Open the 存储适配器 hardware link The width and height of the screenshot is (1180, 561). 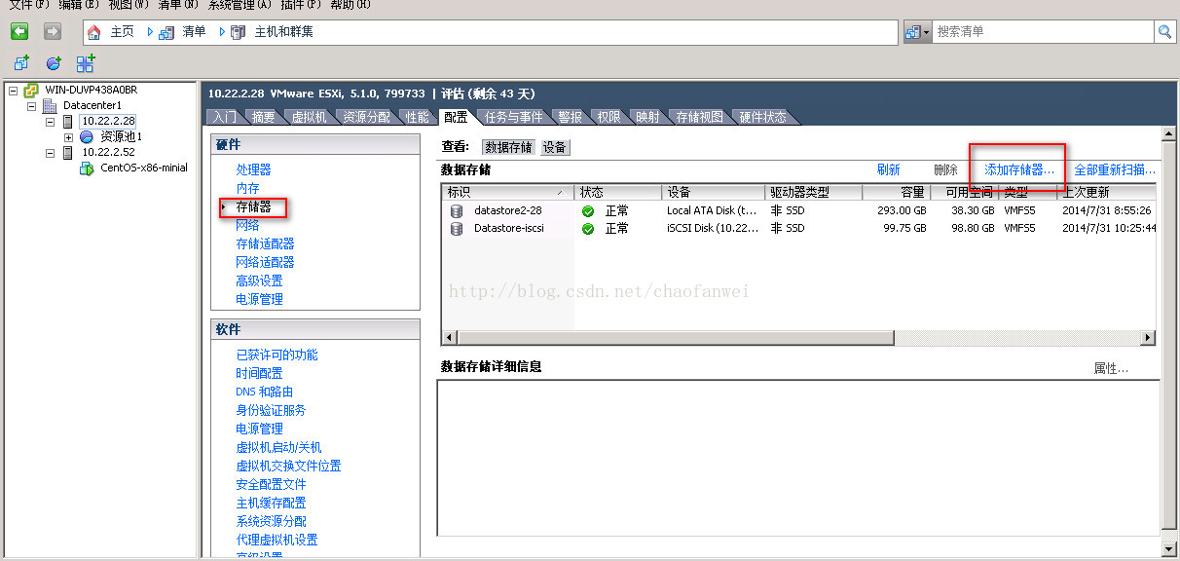click(x=265, y=243)
